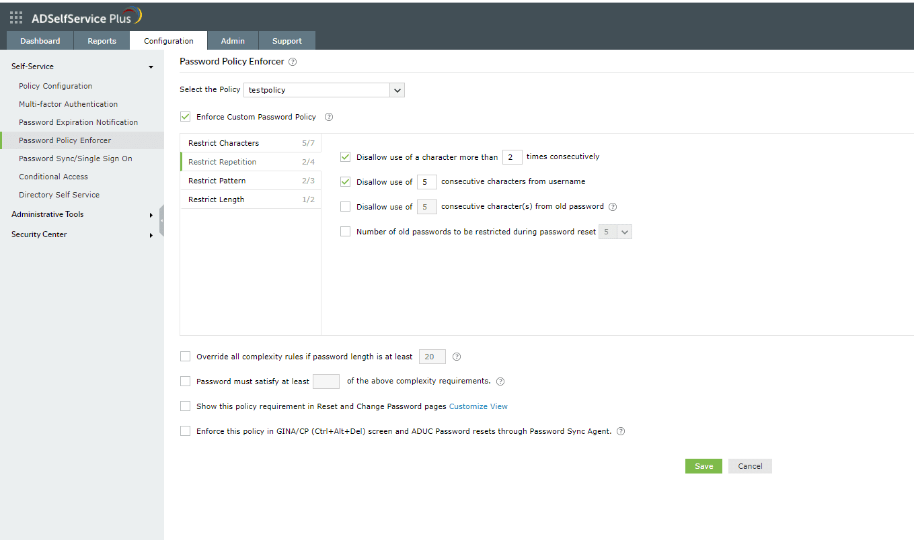Click help icon beside Enforce Custom Password Policy
Screen dimensions: 914x540
(x=329, y=117)
